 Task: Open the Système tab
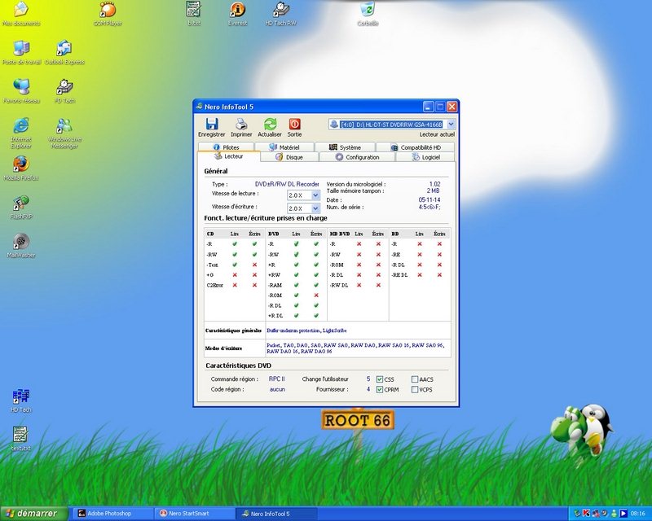point(345,147)
